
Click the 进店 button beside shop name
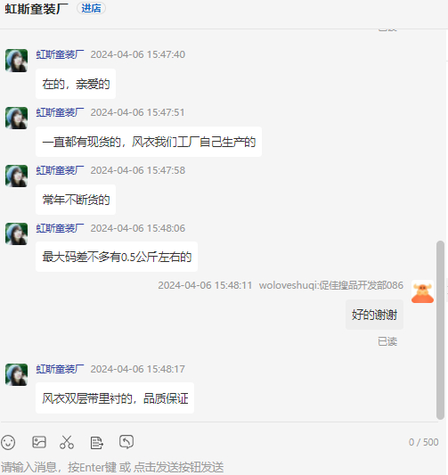[x=91, y=8]
